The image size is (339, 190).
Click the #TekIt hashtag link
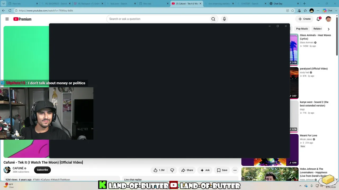point(36,180)
